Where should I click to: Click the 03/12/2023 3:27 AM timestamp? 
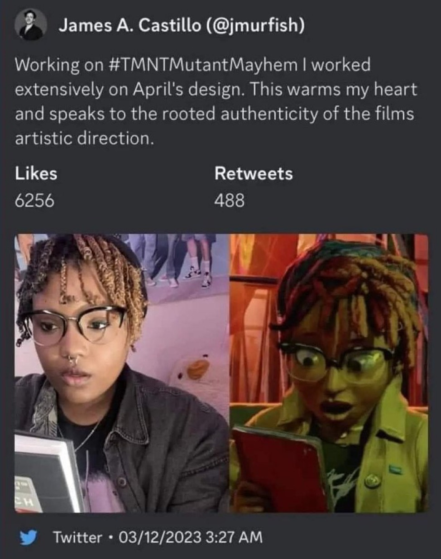pos(190,537)
